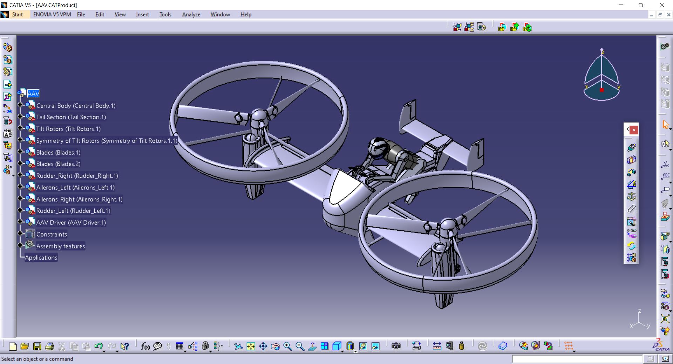Expand the Tail Section tree node
673x364 pixels.
click(x=20, y=116)
